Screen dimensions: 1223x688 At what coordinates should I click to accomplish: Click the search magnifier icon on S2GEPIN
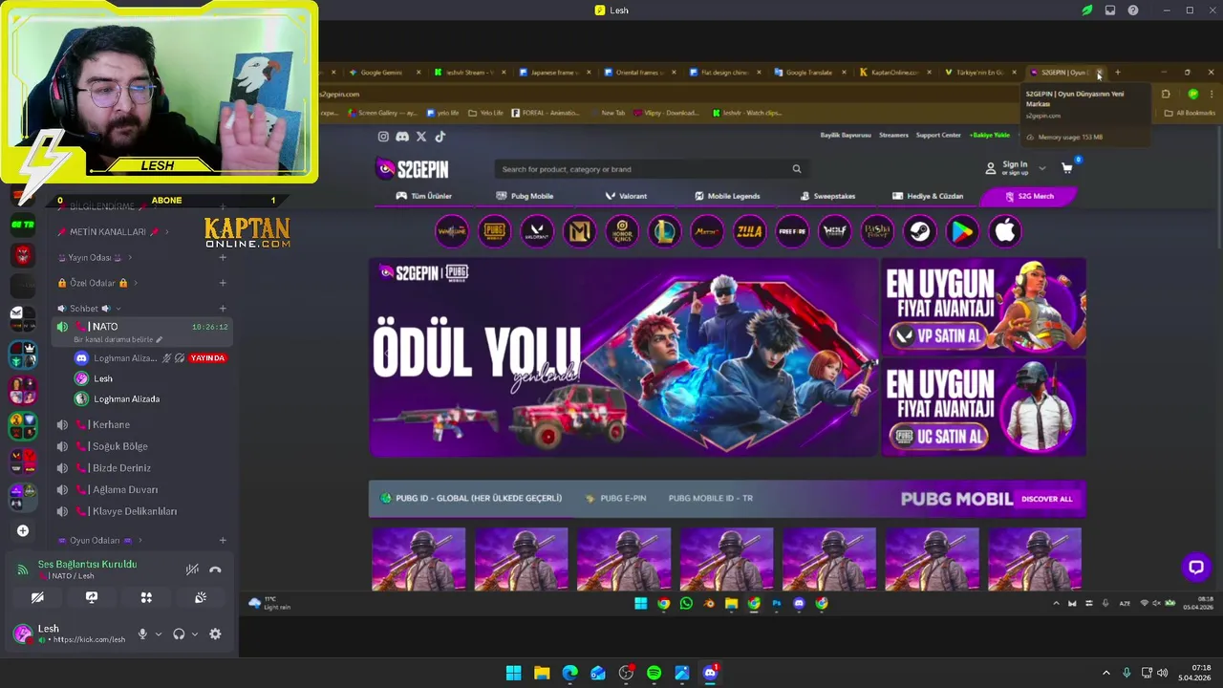pos(796,169)
